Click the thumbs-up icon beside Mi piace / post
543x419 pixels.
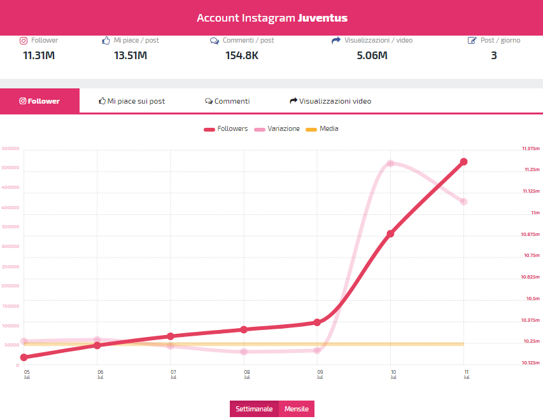(x=106, y=41)
